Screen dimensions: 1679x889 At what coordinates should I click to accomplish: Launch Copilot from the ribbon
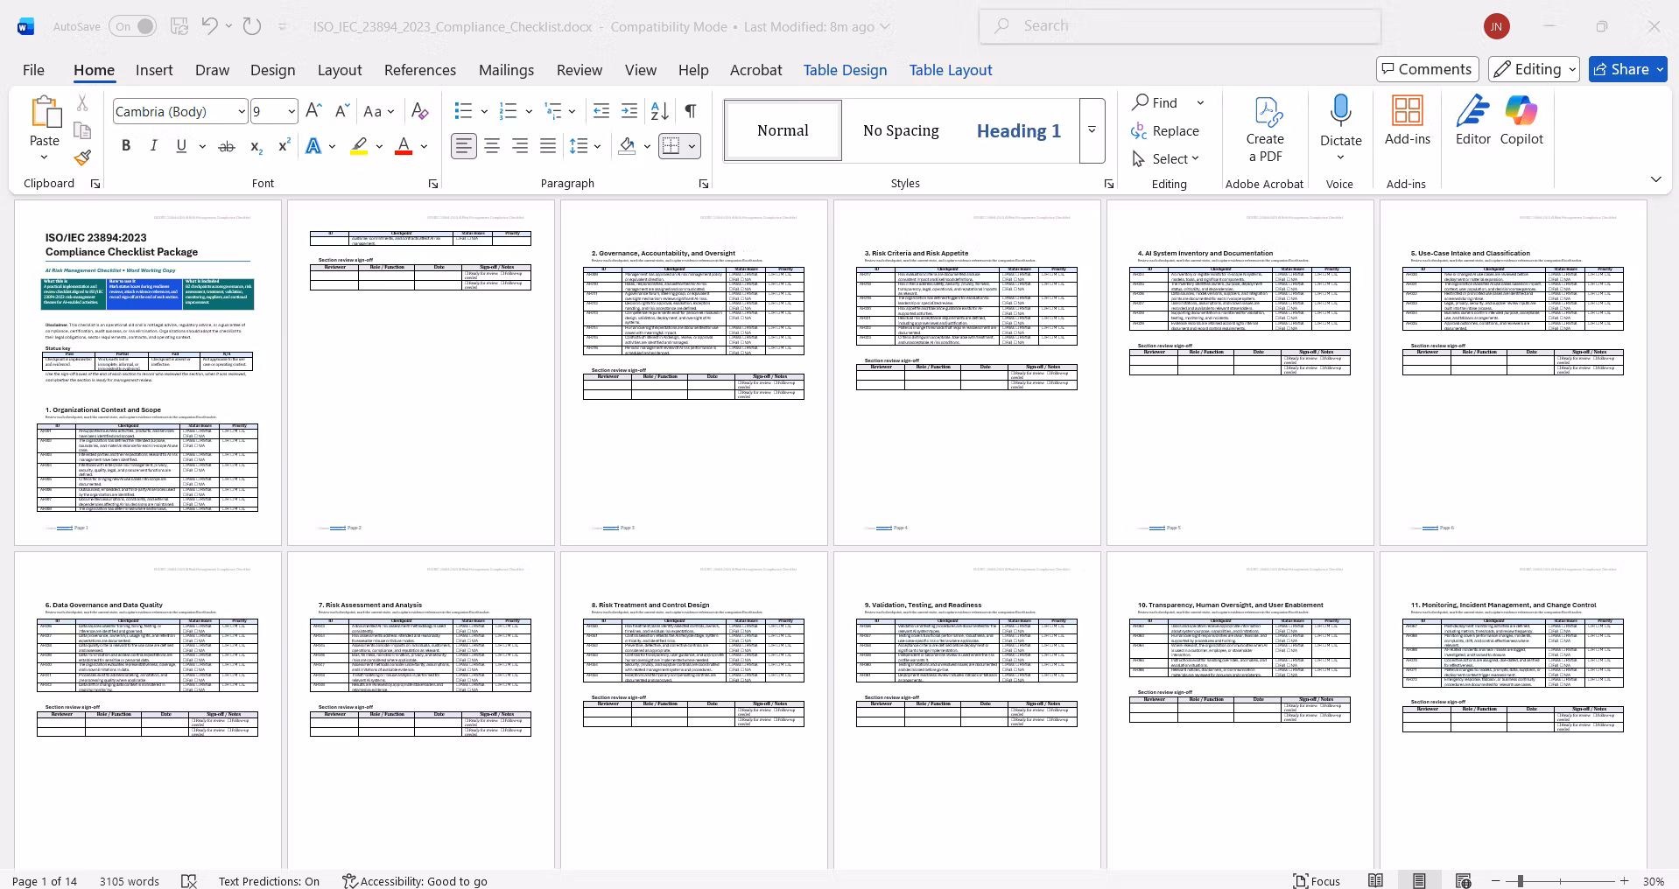[1521, 122]
